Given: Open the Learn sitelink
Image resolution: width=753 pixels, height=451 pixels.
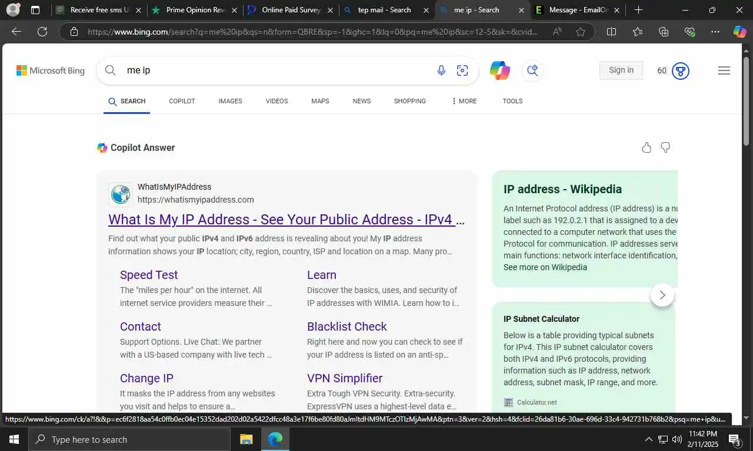Looking at the screenshot, I should pos(322,275).
